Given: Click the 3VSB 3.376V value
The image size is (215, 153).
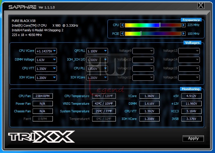Looking at the screenshot, I should tap(191, 119).
